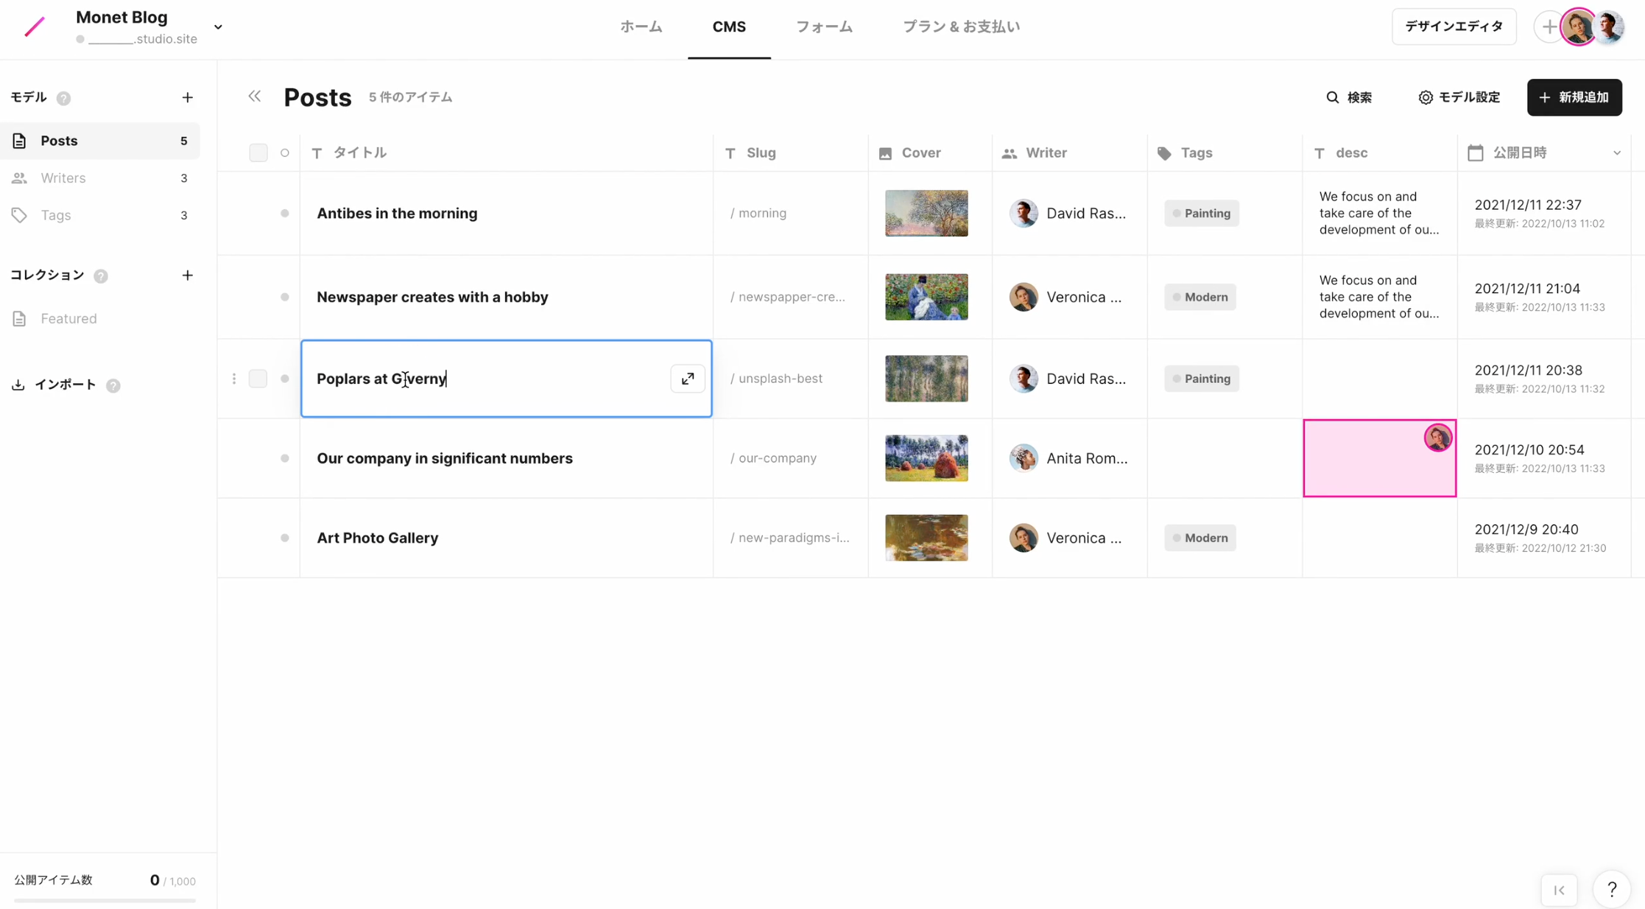This screenshot has height=909, width=1645.
Task: Open the Monet Blog project dropdown
Action: (x=218, y=27)
